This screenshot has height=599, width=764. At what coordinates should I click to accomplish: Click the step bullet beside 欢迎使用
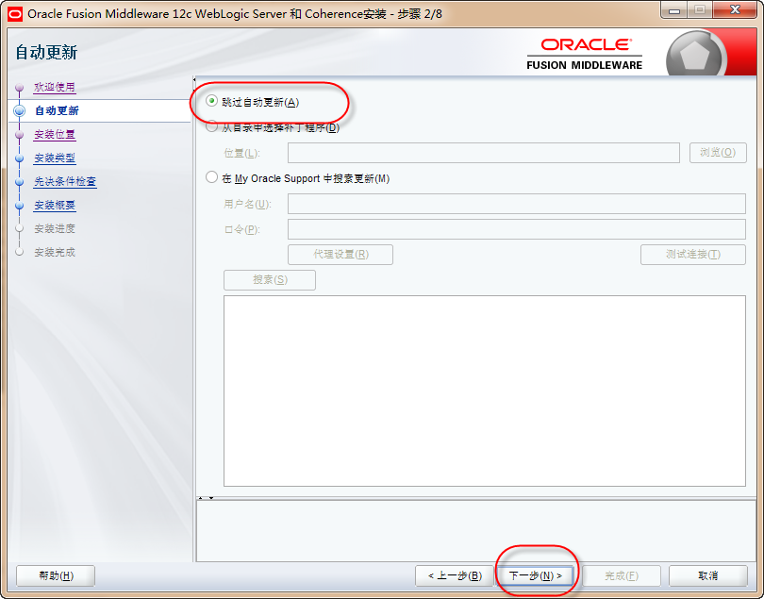point(20,87)
